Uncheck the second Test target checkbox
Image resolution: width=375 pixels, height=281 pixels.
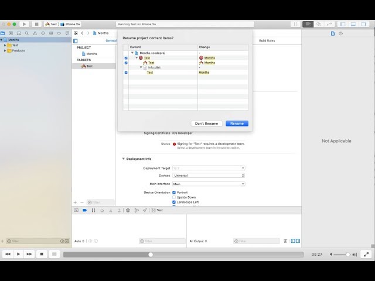tap(126, 63)
